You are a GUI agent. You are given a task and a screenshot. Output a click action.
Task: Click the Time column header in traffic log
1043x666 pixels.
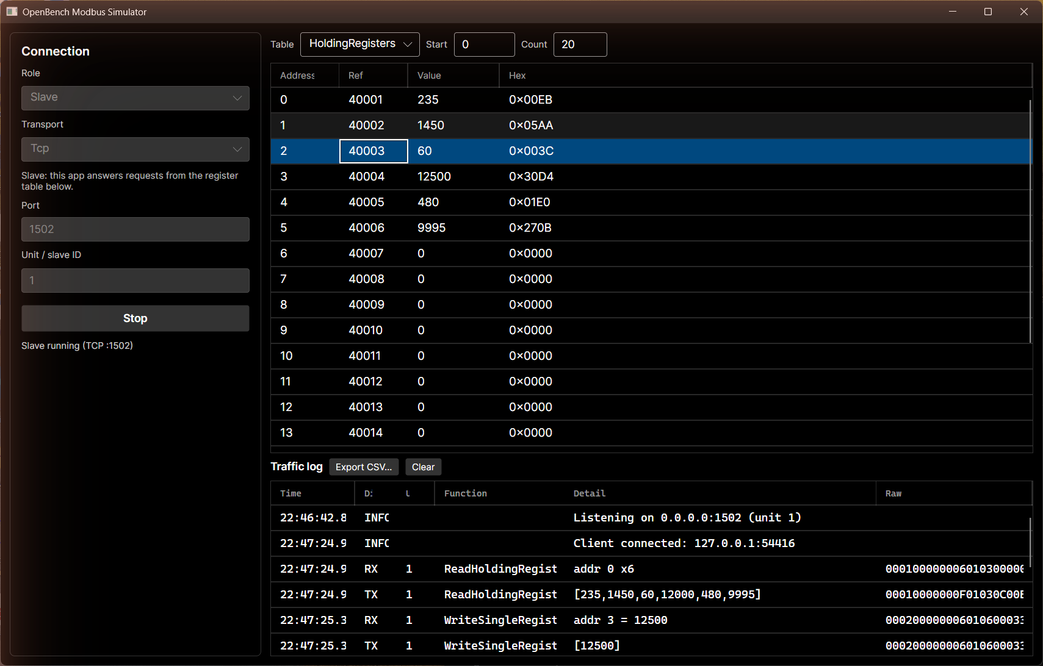[x=312, y=493]
